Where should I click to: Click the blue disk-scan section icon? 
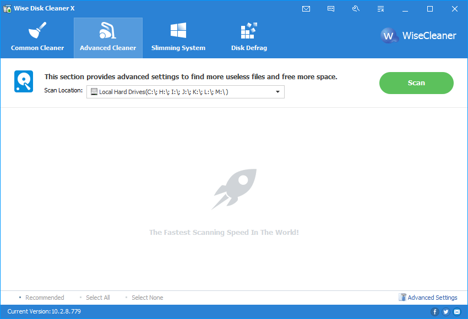click(x=24, y=81)
